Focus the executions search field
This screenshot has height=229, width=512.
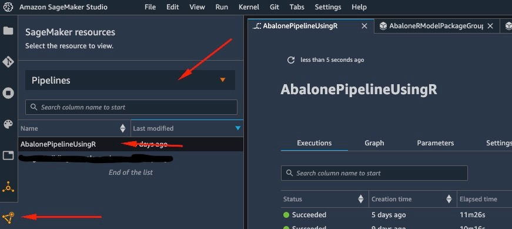[x=374, y=173]
